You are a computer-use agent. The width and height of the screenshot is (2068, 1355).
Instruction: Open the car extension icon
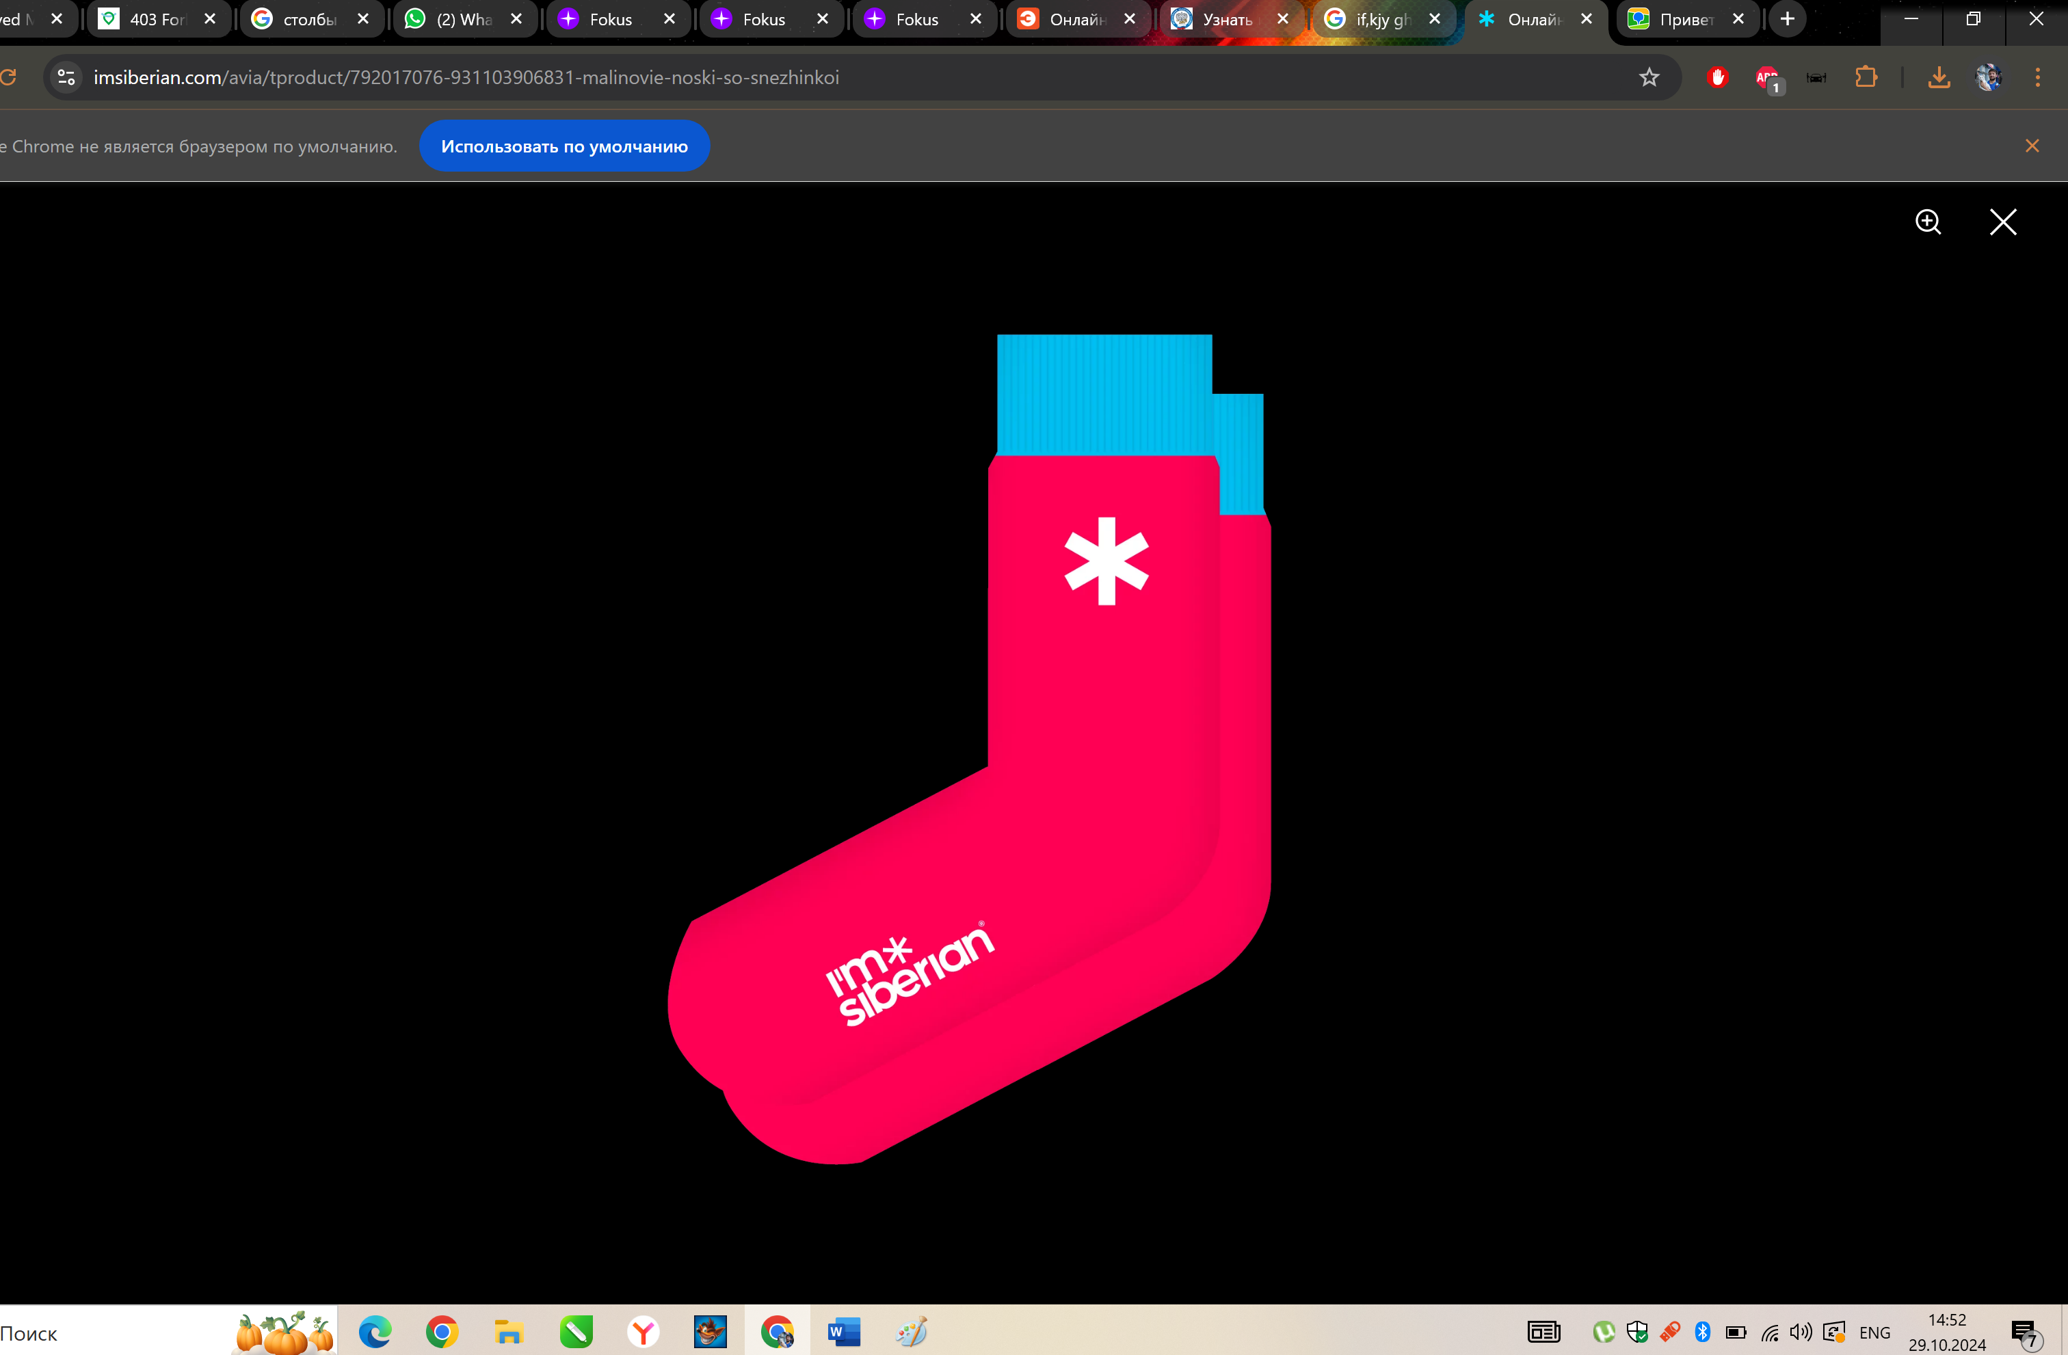[x=1816, y=77]
